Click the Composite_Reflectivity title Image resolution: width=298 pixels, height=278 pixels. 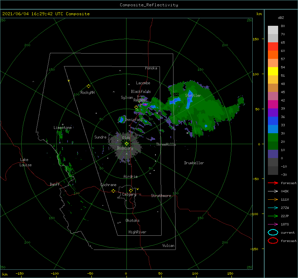tap(149, 5)
